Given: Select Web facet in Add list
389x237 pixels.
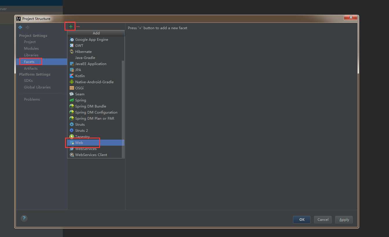Looking at the screenshot, I should tap(94, 143).
